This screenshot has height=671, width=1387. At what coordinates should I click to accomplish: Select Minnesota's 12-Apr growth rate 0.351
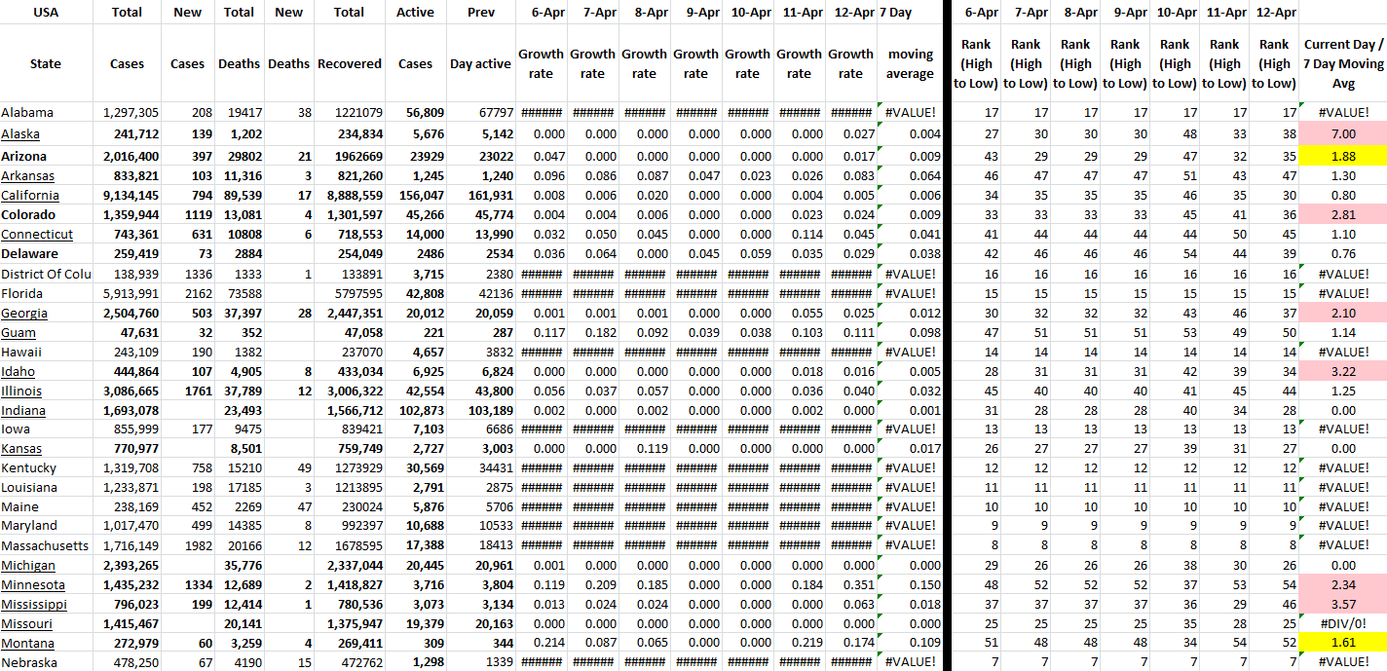(x=850, y=585)
